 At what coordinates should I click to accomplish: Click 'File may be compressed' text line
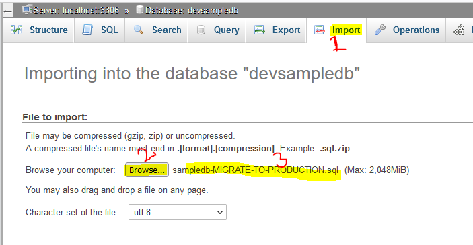tap(130, 136)
